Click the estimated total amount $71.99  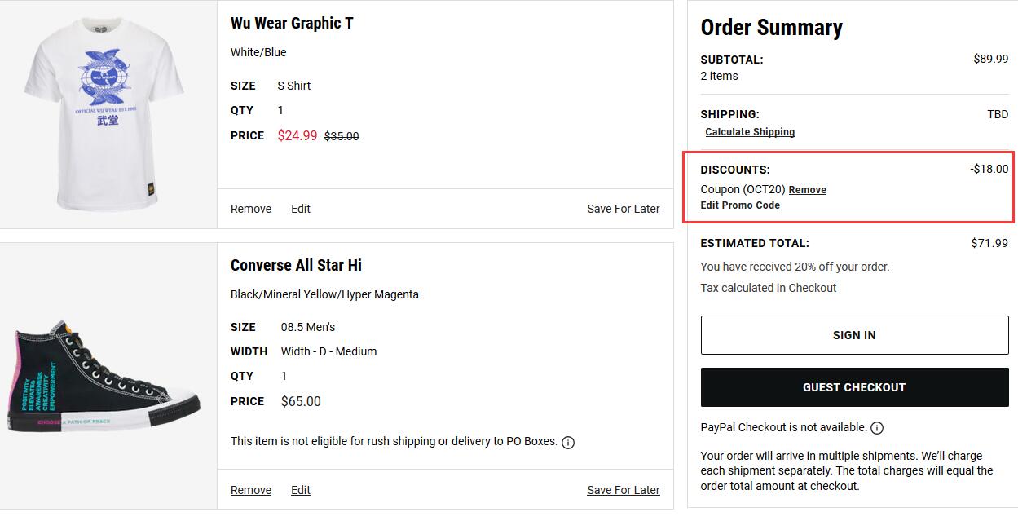point(989,243)
